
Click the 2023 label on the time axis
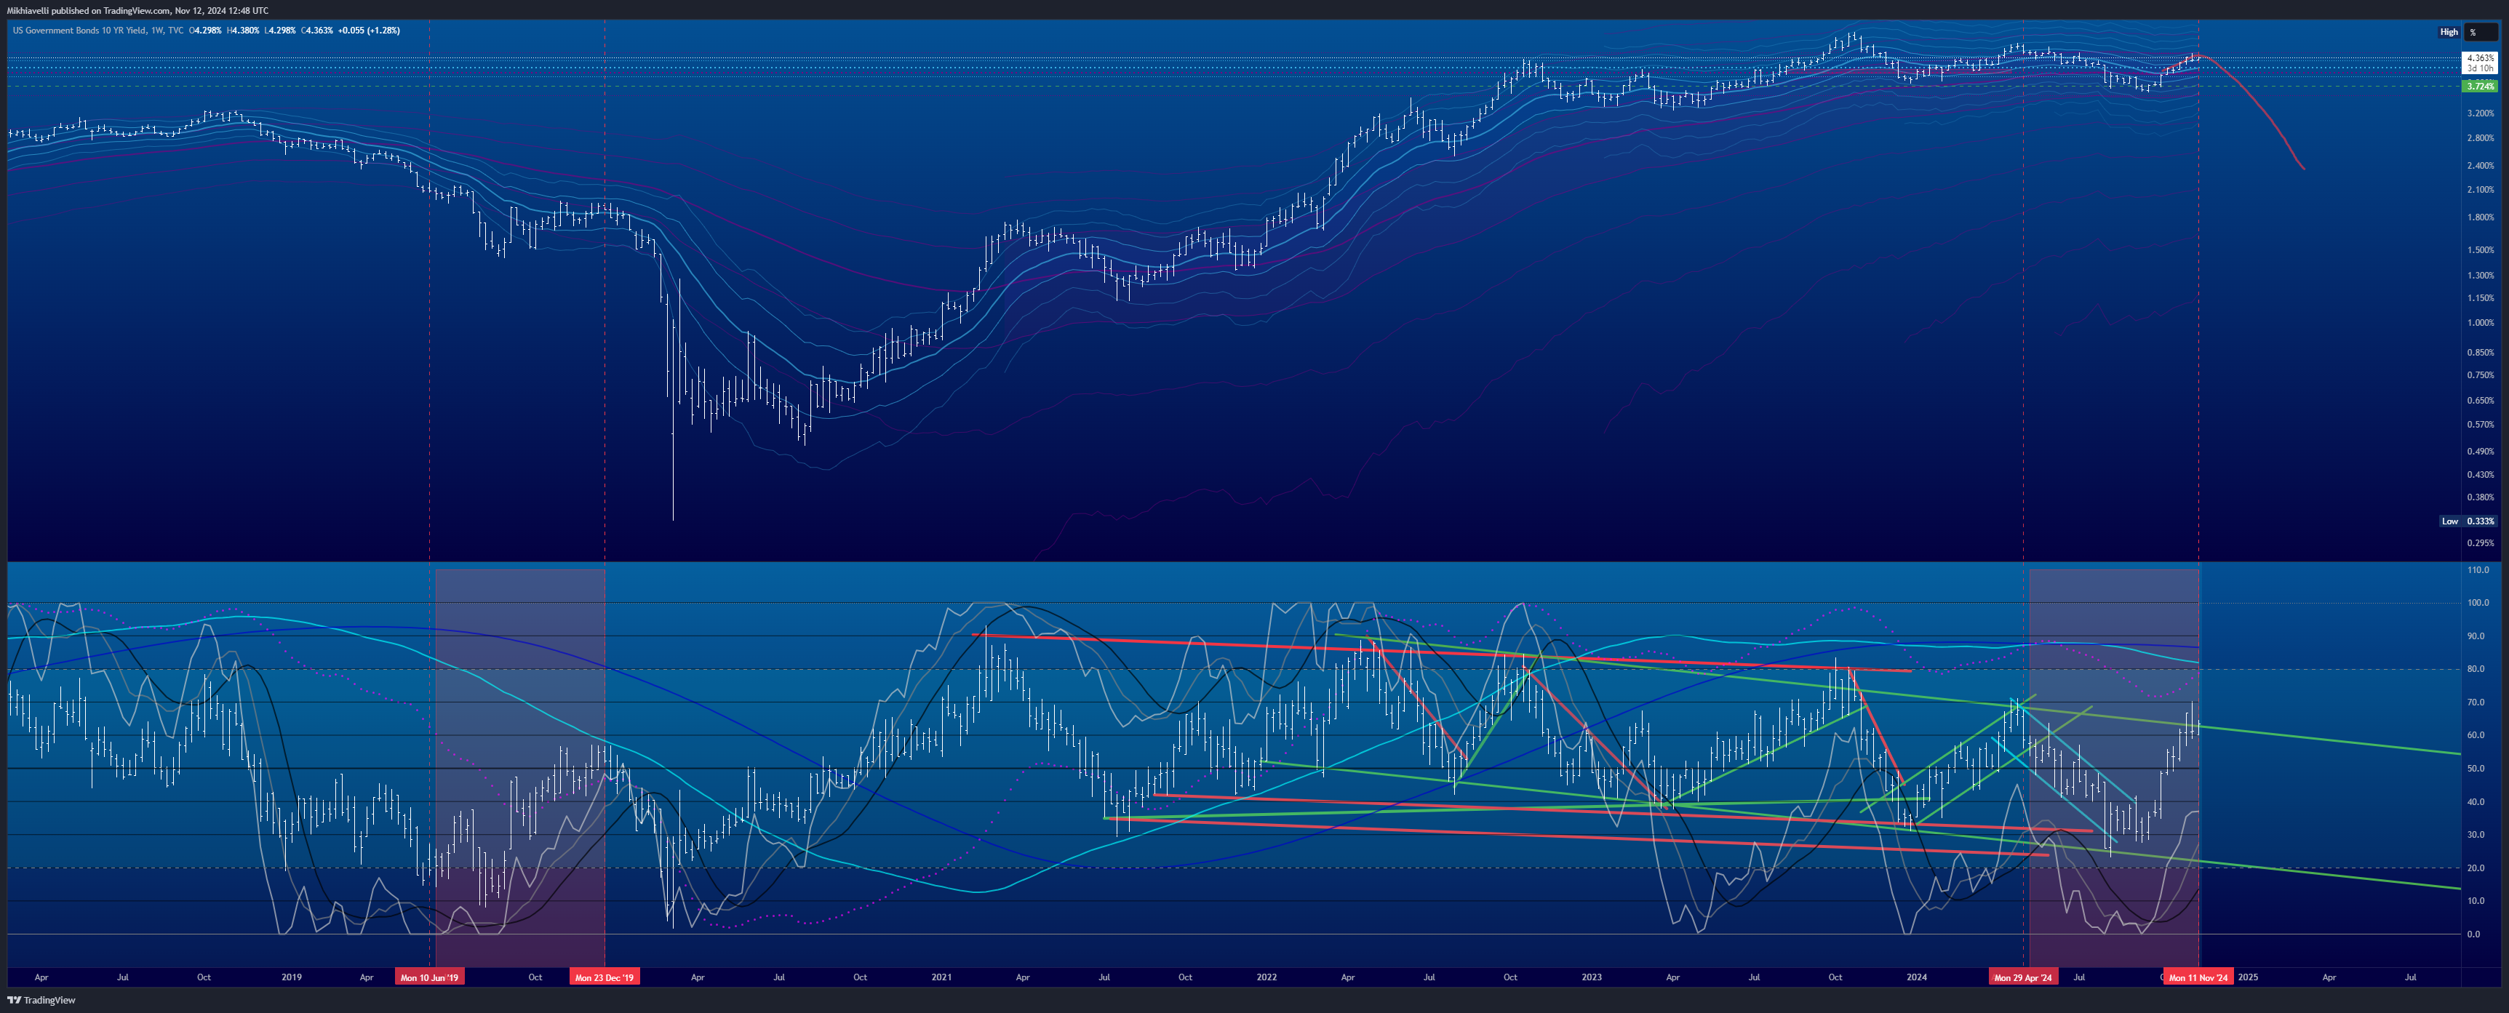click(1592, 977)
